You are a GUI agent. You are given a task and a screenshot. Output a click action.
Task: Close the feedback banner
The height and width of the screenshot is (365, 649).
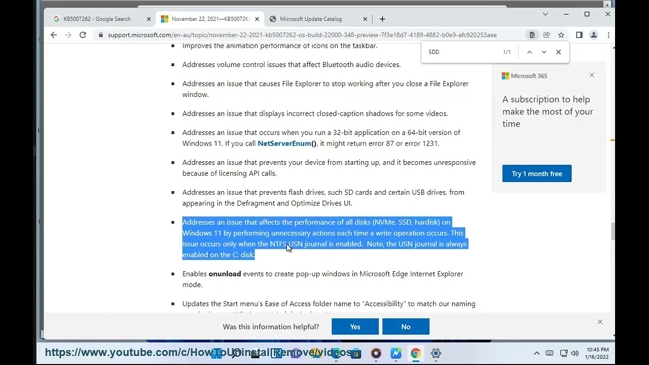tap(600, 322)
